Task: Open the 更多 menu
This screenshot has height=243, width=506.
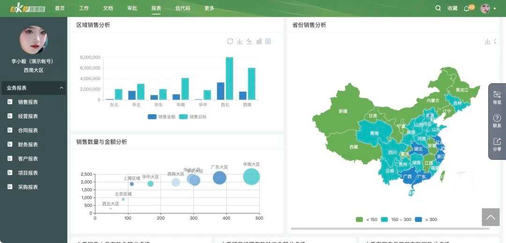Action: [209, 8]
